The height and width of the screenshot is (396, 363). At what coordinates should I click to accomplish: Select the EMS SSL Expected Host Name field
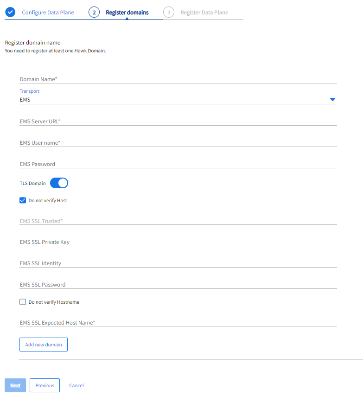coord(178,322)
